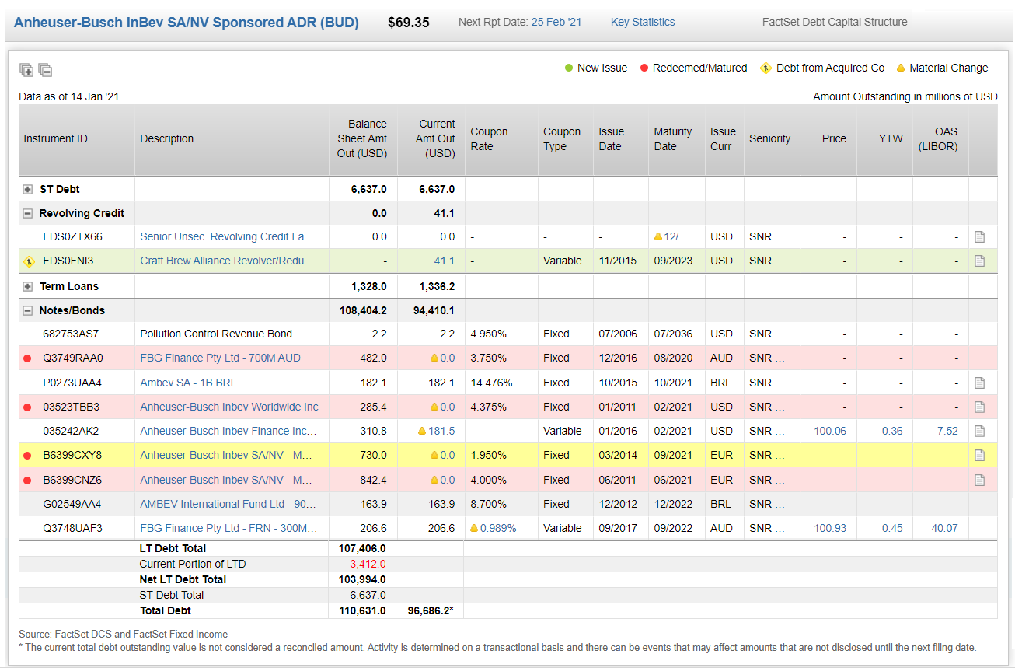The image size is (1015, 668).
Task: Click the Material Change triangle next to 181.5
Action: (424, 431)
